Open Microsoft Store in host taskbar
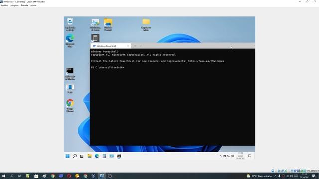The height and width of the screenshot is (179, 319). tap(36, 176)
